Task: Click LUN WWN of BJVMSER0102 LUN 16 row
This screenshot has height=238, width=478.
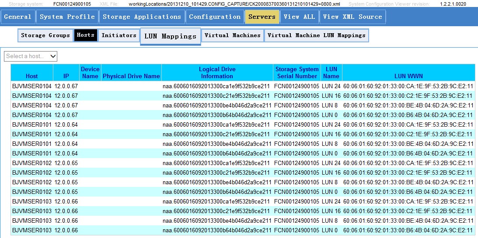Action: [x=408, y=172]
